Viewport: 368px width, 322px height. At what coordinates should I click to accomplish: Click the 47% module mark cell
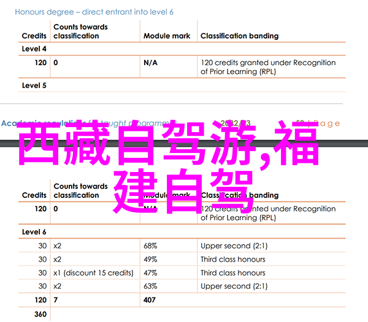point(151,273)
